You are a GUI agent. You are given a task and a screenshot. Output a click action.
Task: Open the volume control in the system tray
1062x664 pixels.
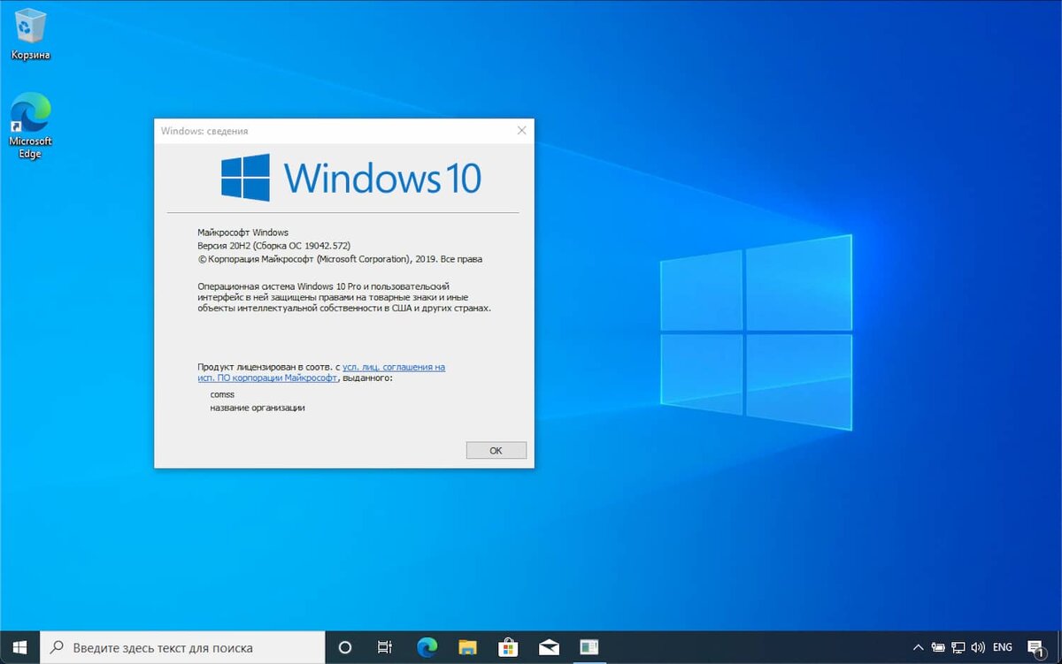(x=979, y=646)
